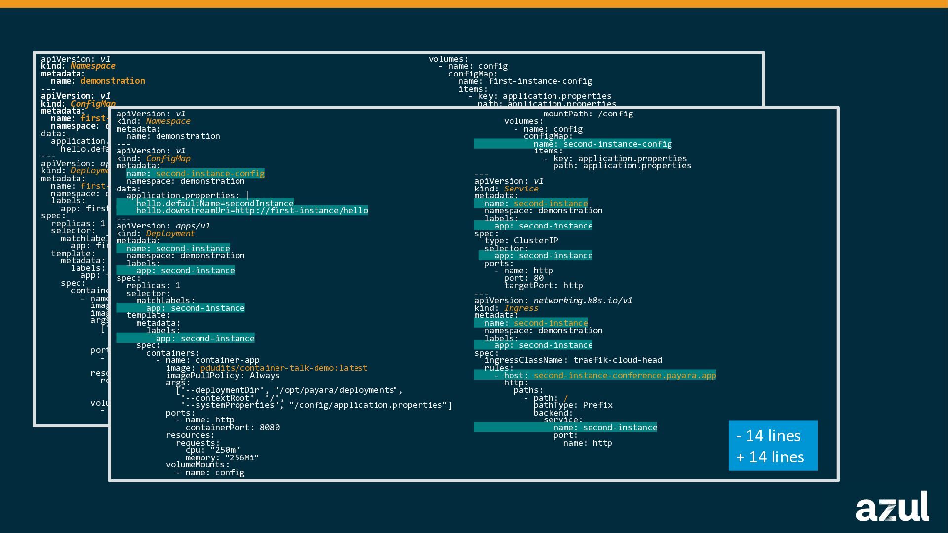The height and width of the screenshot is (533, 948).
Task: Click the hello.defaultName=secondInstance line
Action: pyautogui.click(x=215, y=203)
